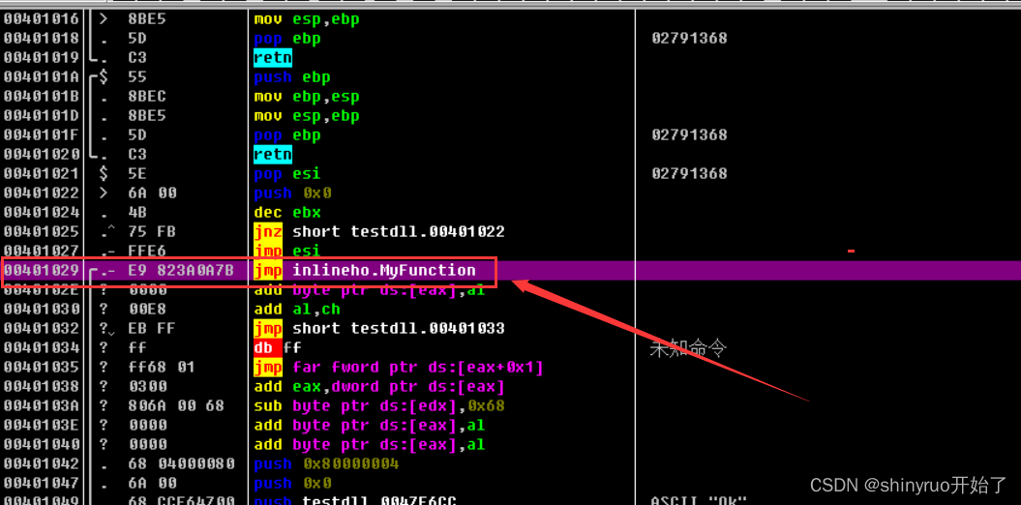1021x505 pixels.
Task: Click address 0040101F
Action: (42, 135)
